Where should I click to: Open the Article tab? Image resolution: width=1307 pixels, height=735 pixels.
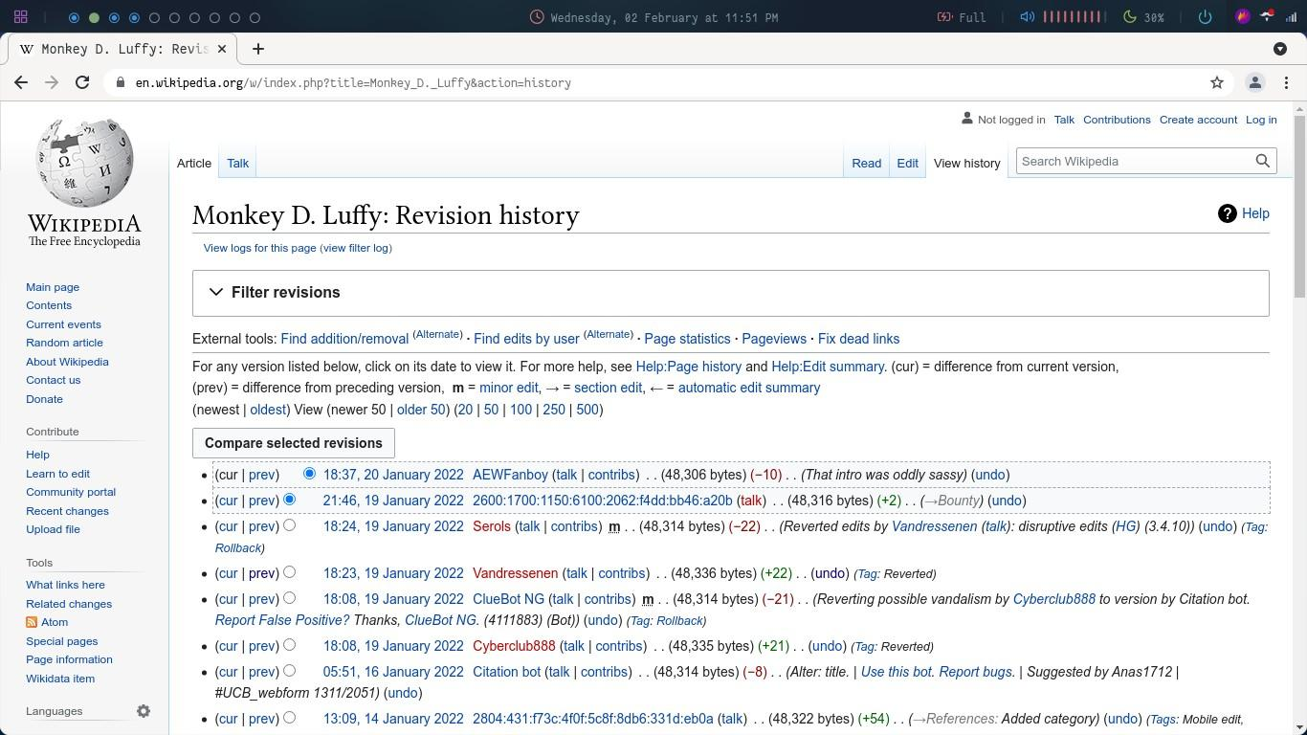coord(194,163)
